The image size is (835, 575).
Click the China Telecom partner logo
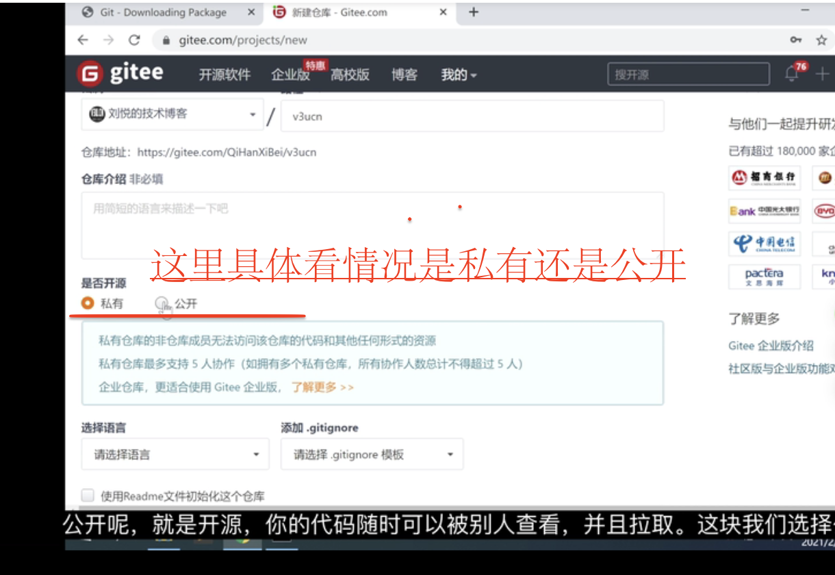[764, 244]
